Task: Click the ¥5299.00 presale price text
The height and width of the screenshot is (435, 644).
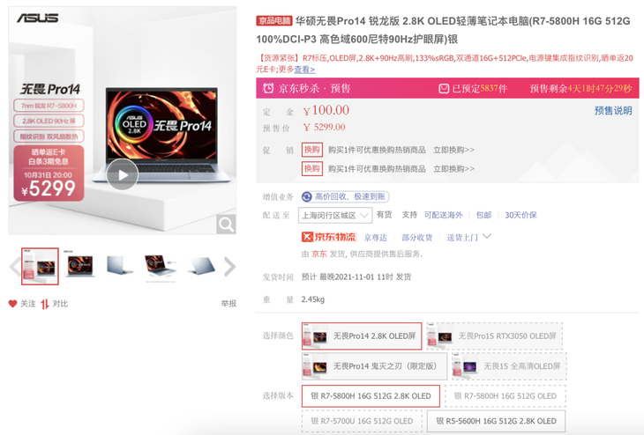Action: coord(325,128)
